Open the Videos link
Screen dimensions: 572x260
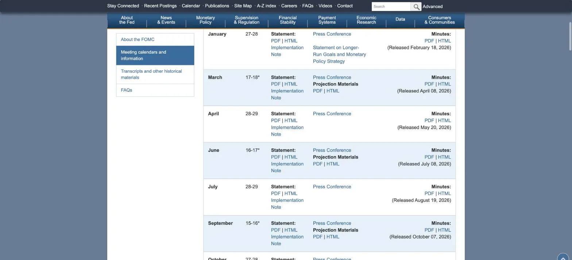click(325, 6)
